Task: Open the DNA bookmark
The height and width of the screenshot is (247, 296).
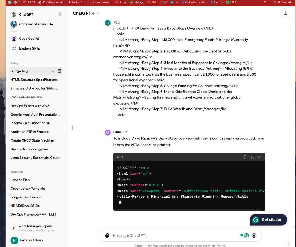Action: click(x=152, y=2)
